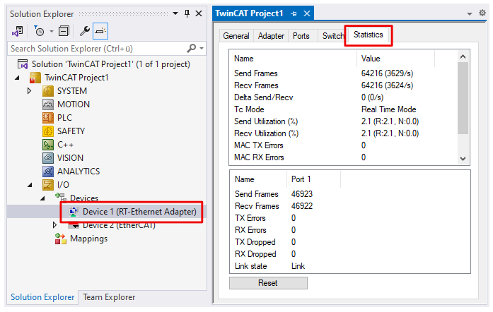Click the Port 1 column header
The height and width of the screenshot is (312, 493).
313,179
